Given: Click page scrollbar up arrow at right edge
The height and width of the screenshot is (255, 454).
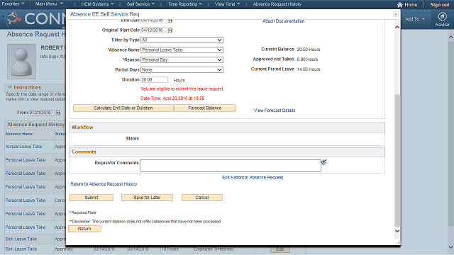Looking at the screenshot, I should [451, 37].
